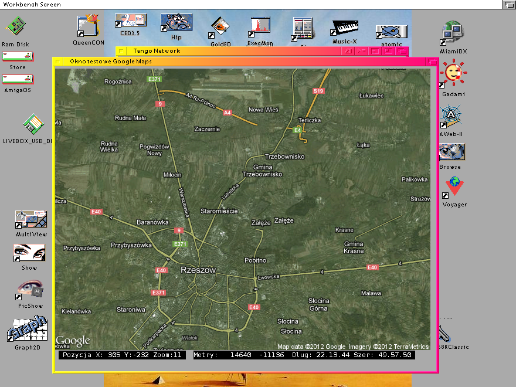Click the Metry Dlug Szer coordinates readout

(304, 355)
